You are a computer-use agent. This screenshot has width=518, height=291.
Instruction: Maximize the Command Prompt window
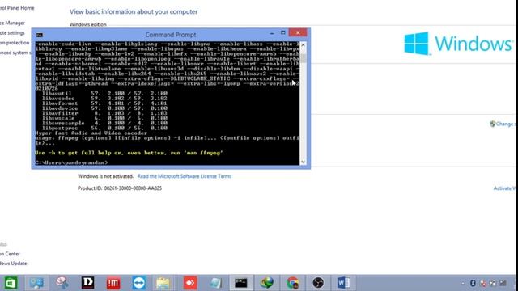(x=283, y=32)
